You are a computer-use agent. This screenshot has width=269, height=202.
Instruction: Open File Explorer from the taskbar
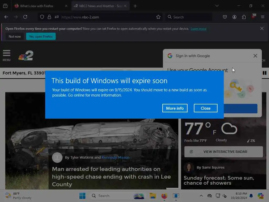coord(153,196)
